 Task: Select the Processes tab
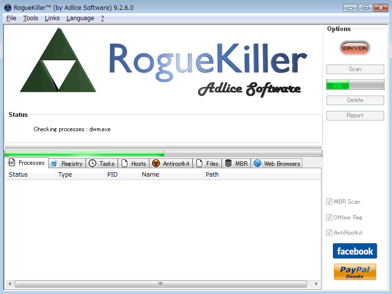coord(27,163)
